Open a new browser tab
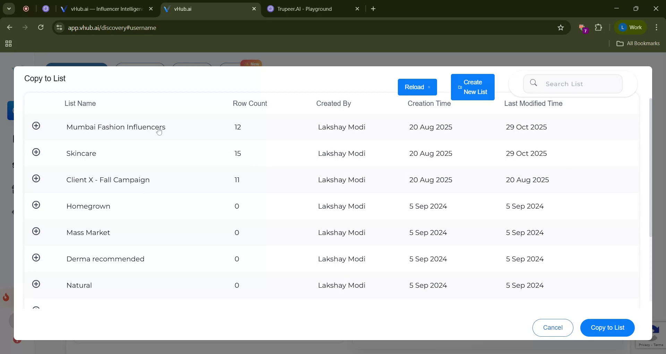This screenshot has height=354, width=666. coord(373,9)
